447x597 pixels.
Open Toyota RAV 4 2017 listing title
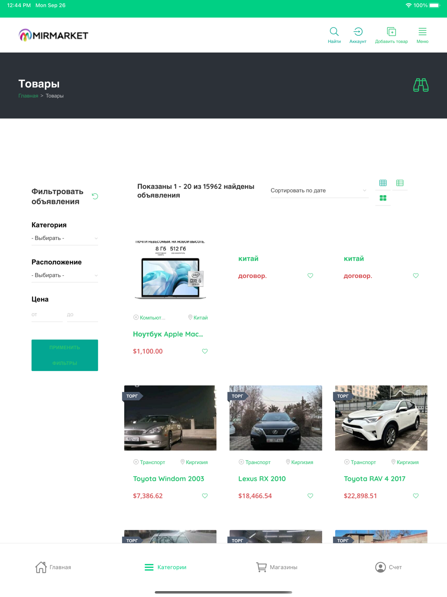coord(375,479)
